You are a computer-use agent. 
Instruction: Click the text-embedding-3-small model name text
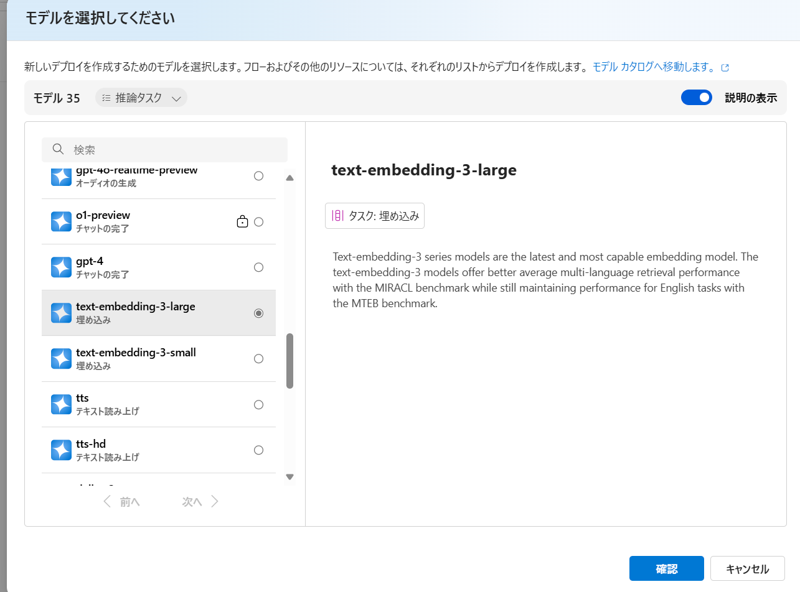(x=136, y=353)
